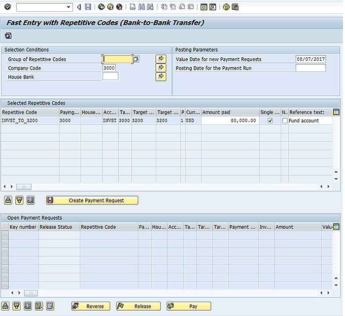Click the green checkmark Enter icon

click(7, 7)
